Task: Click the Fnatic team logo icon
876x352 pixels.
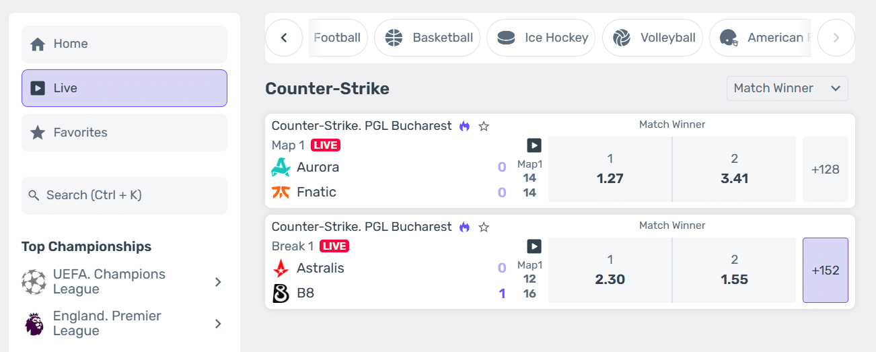Action: [281, 192]
